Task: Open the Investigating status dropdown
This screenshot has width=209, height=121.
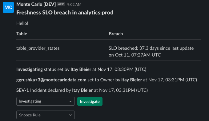Action: pos(46,101)
